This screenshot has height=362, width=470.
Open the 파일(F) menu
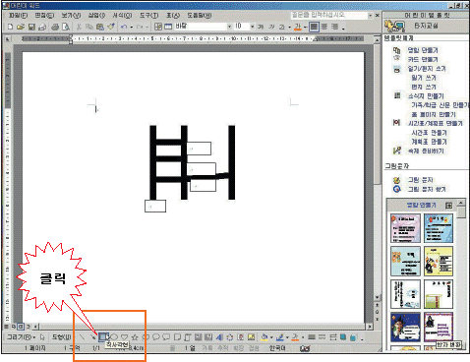18,15
